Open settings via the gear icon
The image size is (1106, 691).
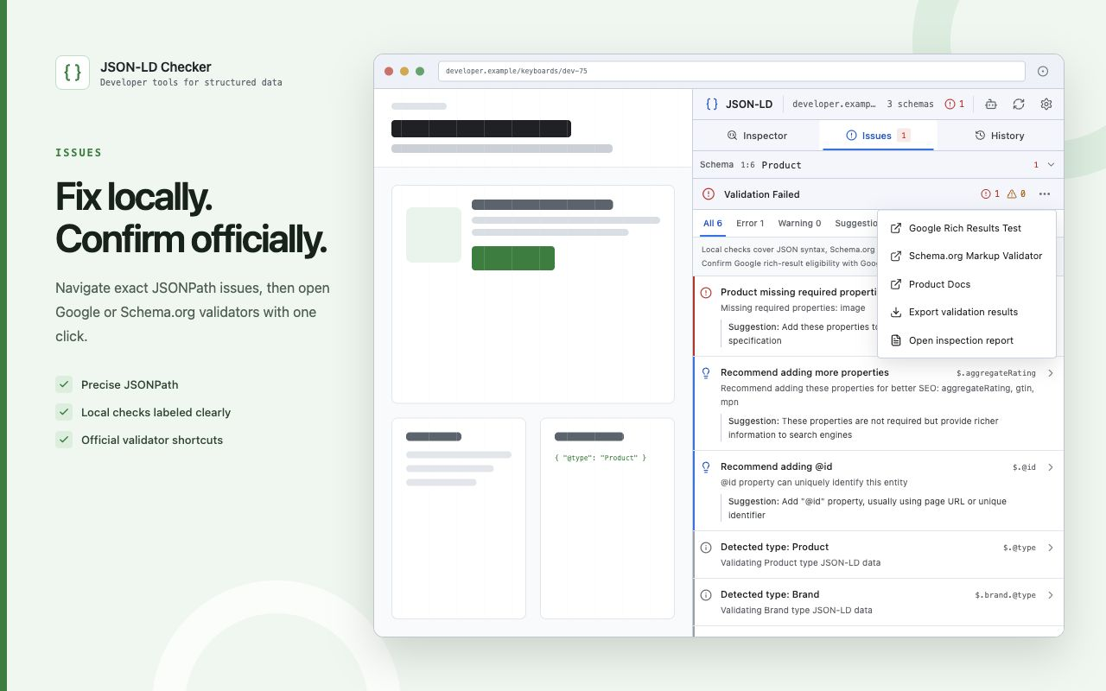[1046, 104]
